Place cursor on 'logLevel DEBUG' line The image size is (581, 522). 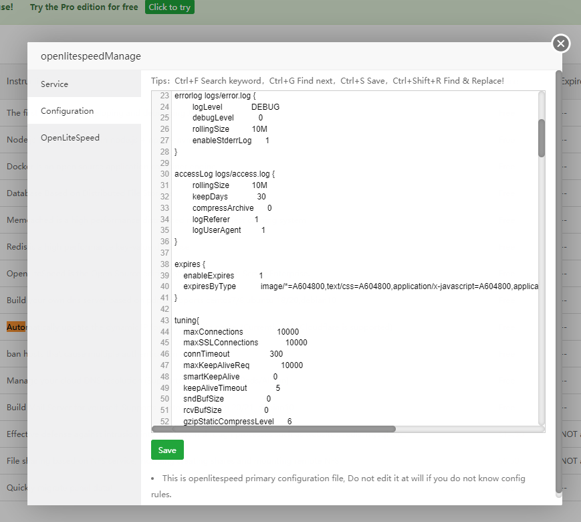[235, 107]
